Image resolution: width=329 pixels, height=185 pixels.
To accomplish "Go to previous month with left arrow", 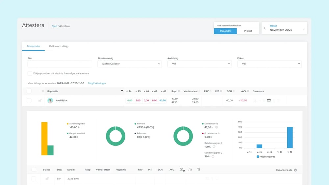I will coord(265,28).
